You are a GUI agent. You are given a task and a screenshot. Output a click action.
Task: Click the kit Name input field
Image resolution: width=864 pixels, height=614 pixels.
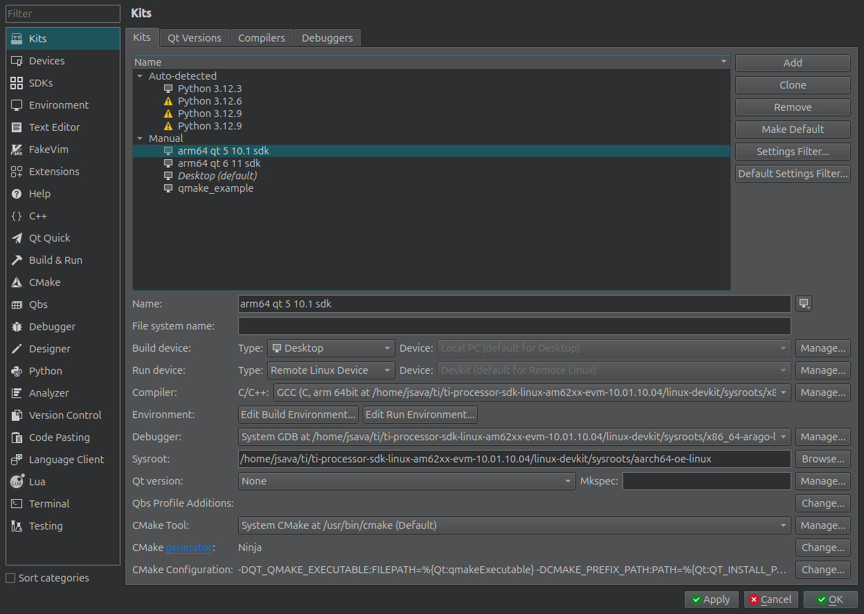(514, 304)
